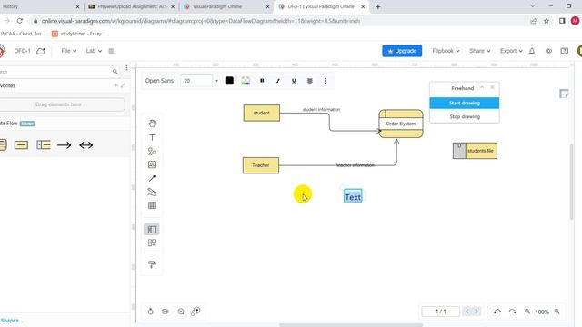Select the Image insert tool
Image resolution: width=582 pixels, height=327 pixels.
(x=152, y=164)
